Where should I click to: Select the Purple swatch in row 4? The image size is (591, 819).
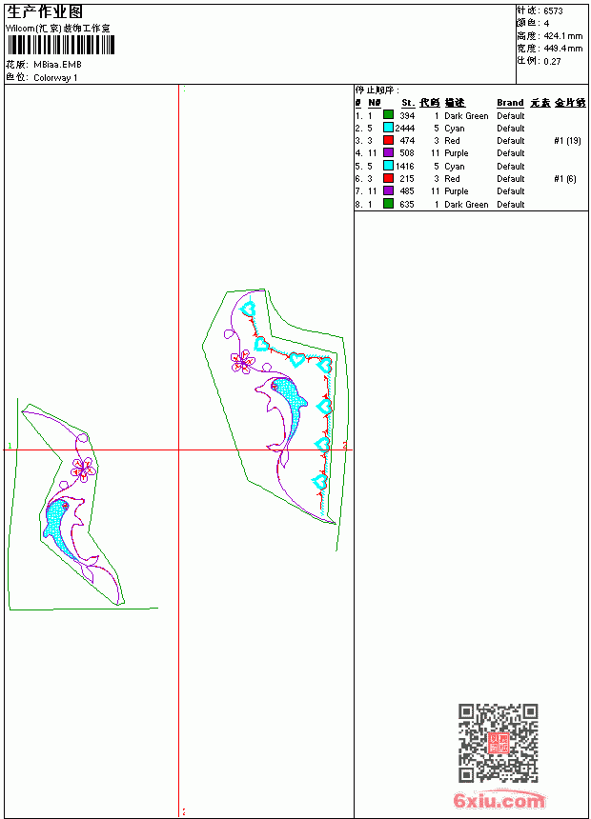click(x=388, y=152)
